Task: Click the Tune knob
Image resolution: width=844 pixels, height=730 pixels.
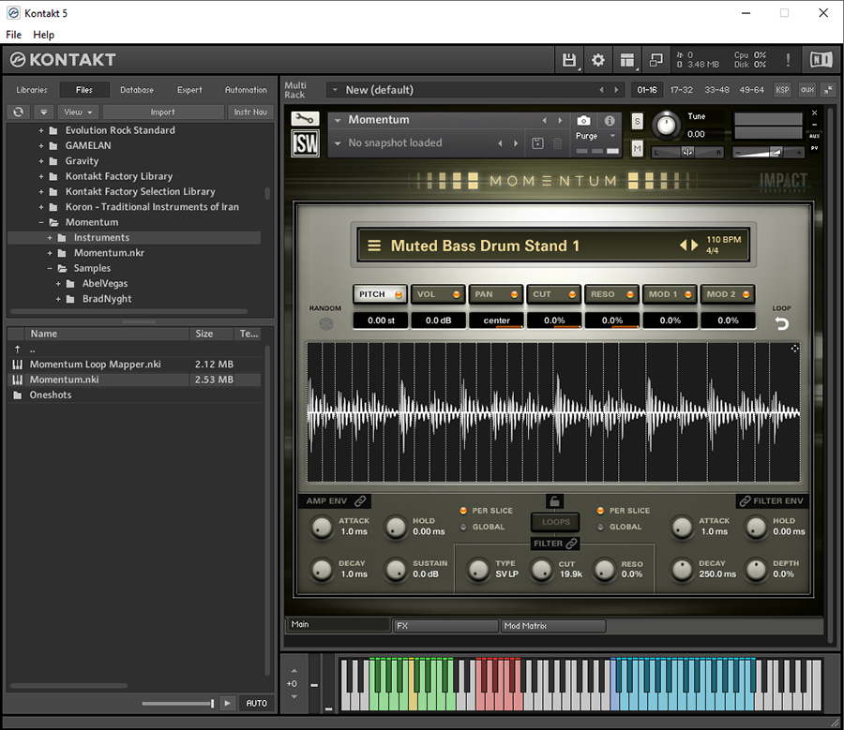Action: click(x=667, y=125)
